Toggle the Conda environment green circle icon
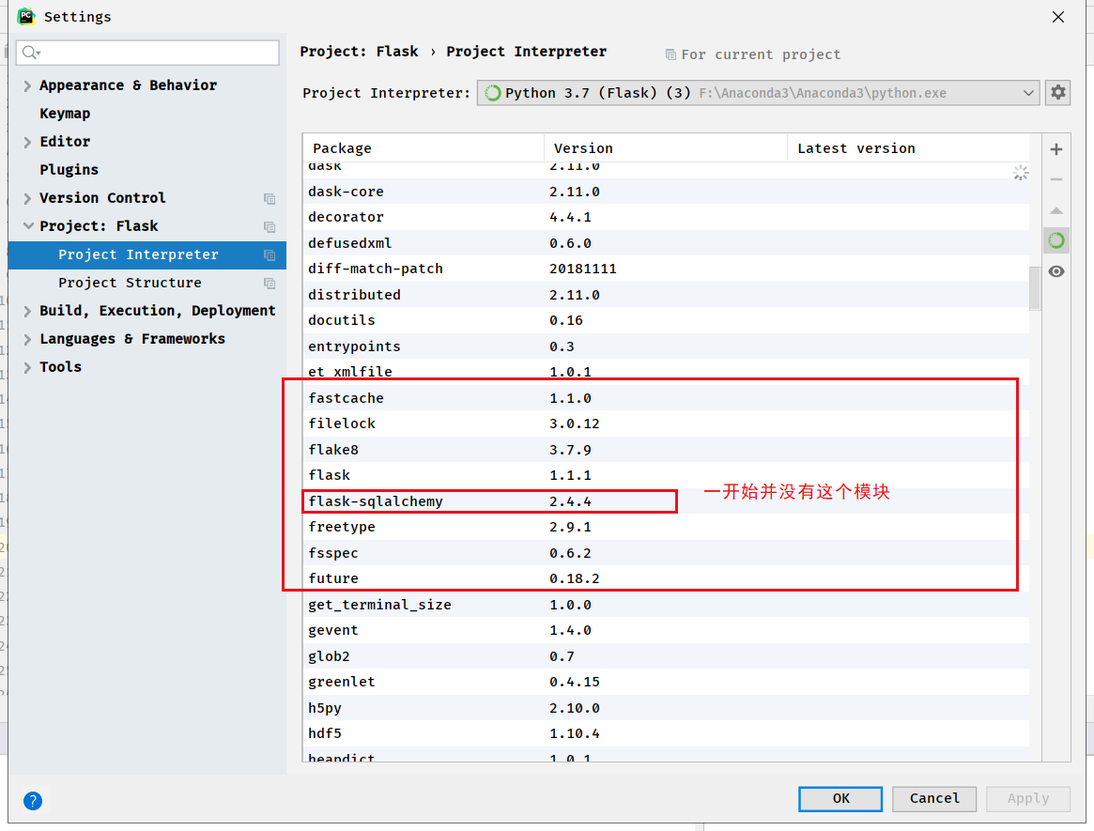Viewport: 1094px width, 831px height. click(1056, 240)
